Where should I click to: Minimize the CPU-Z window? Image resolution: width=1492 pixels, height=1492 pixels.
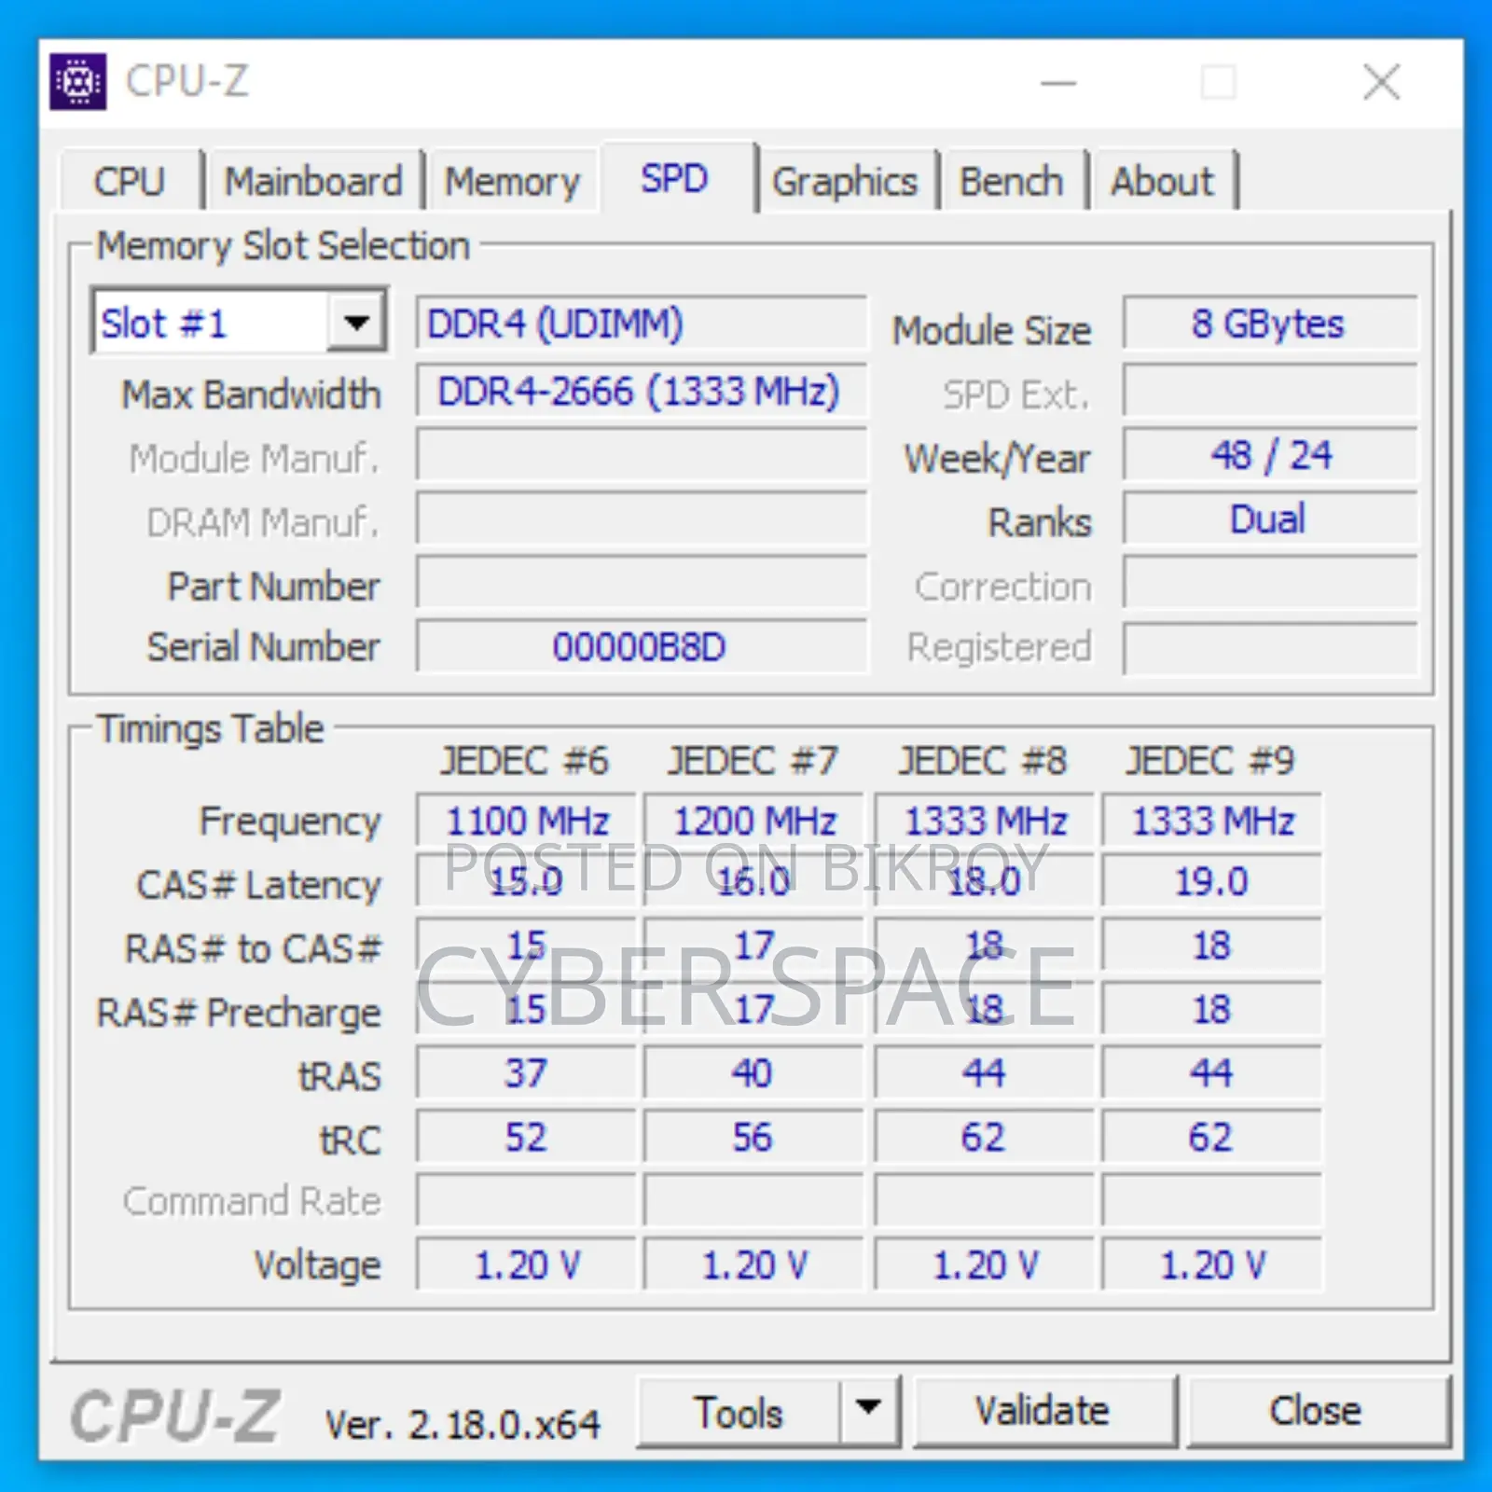pos(1058,82)
